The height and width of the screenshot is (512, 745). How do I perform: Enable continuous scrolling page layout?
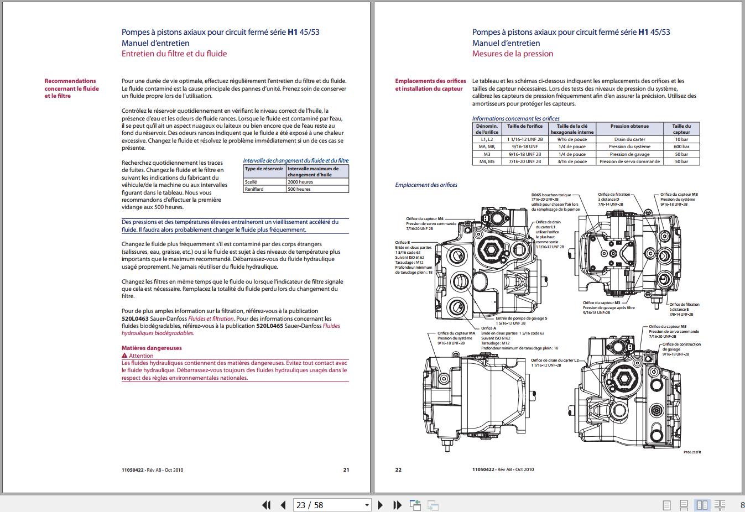coord(684,505)
